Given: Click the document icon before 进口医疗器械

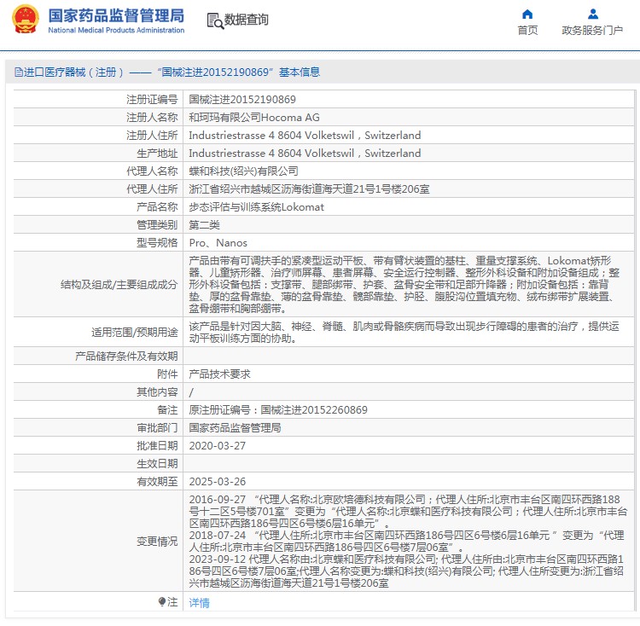Looking at the screenshot, I should 19,72.
